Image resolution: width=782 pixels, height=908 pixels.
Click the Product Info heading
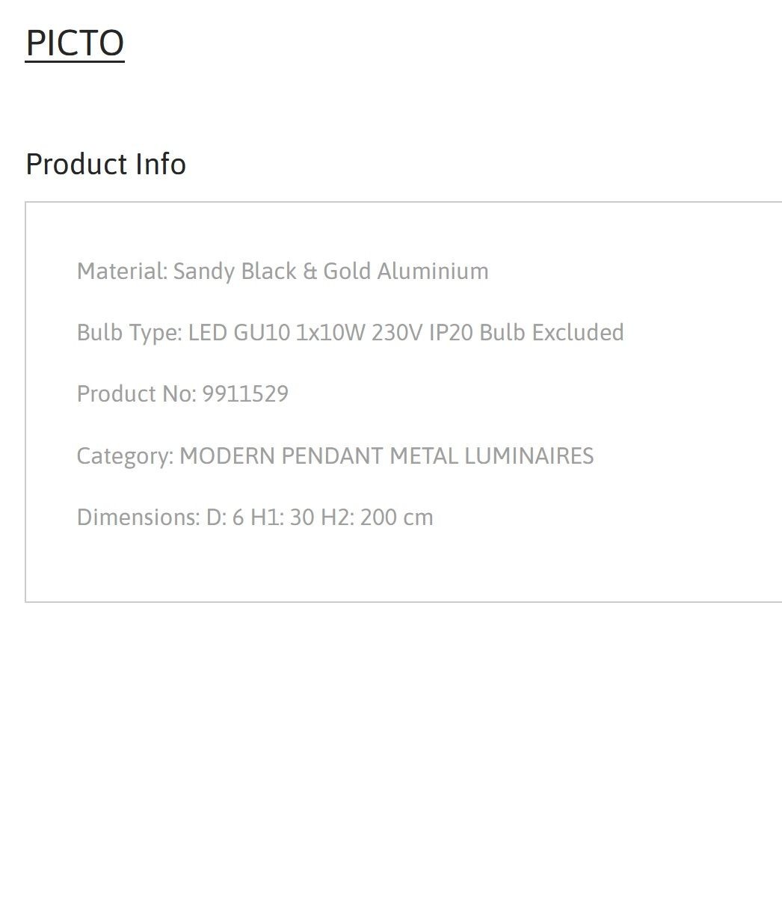(x=105, y=165)
